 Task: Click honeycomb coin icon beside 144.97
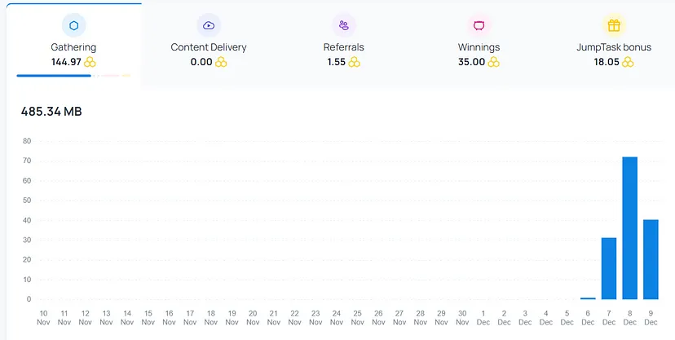[x=90, y=62]
